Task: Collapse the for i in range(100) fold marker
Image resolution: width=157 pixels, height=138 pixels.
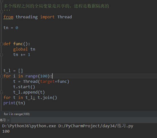Action: [1, 76]
